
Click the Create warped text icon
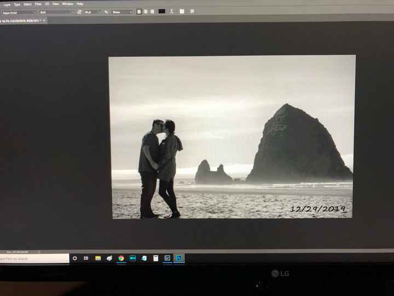tap(172, 12)
